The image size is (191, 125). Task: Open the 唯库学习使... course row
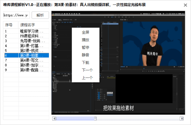pos(26,31)
